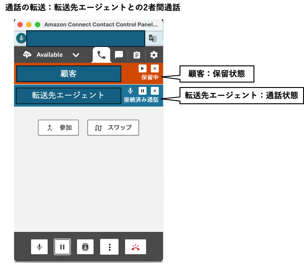Select the 転送先エージェント name panel
Image resolution: width=304 pixels, height=263 pixels.
click(69, 96)
